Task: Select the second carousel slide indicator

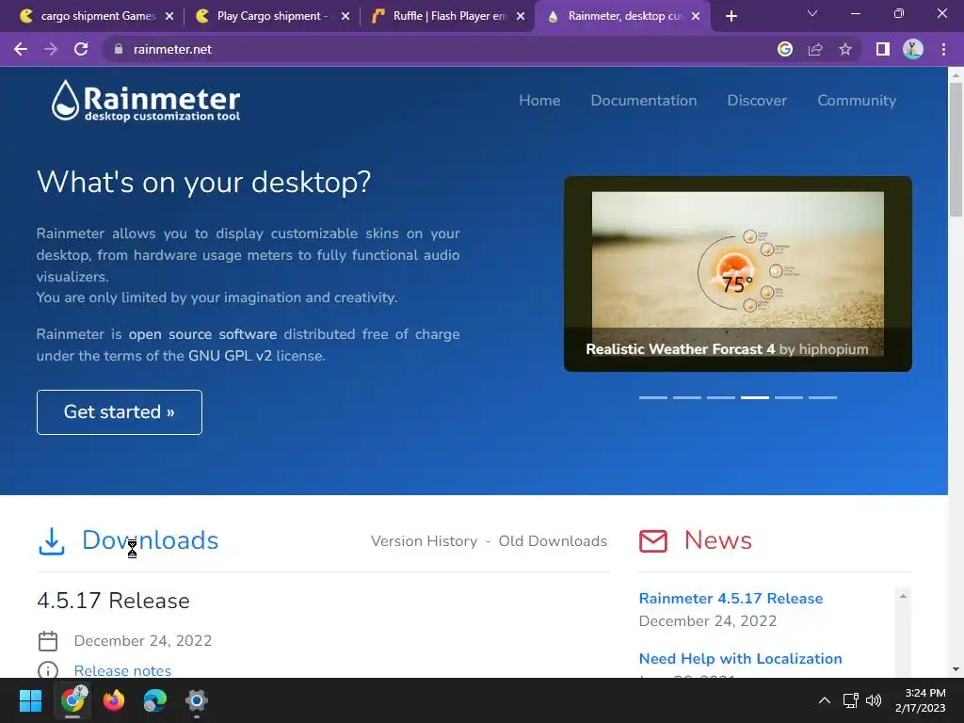Action: (686, 398)
